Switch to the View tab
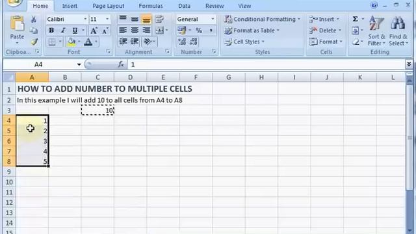Screen dimensions: 416x234 244,6
